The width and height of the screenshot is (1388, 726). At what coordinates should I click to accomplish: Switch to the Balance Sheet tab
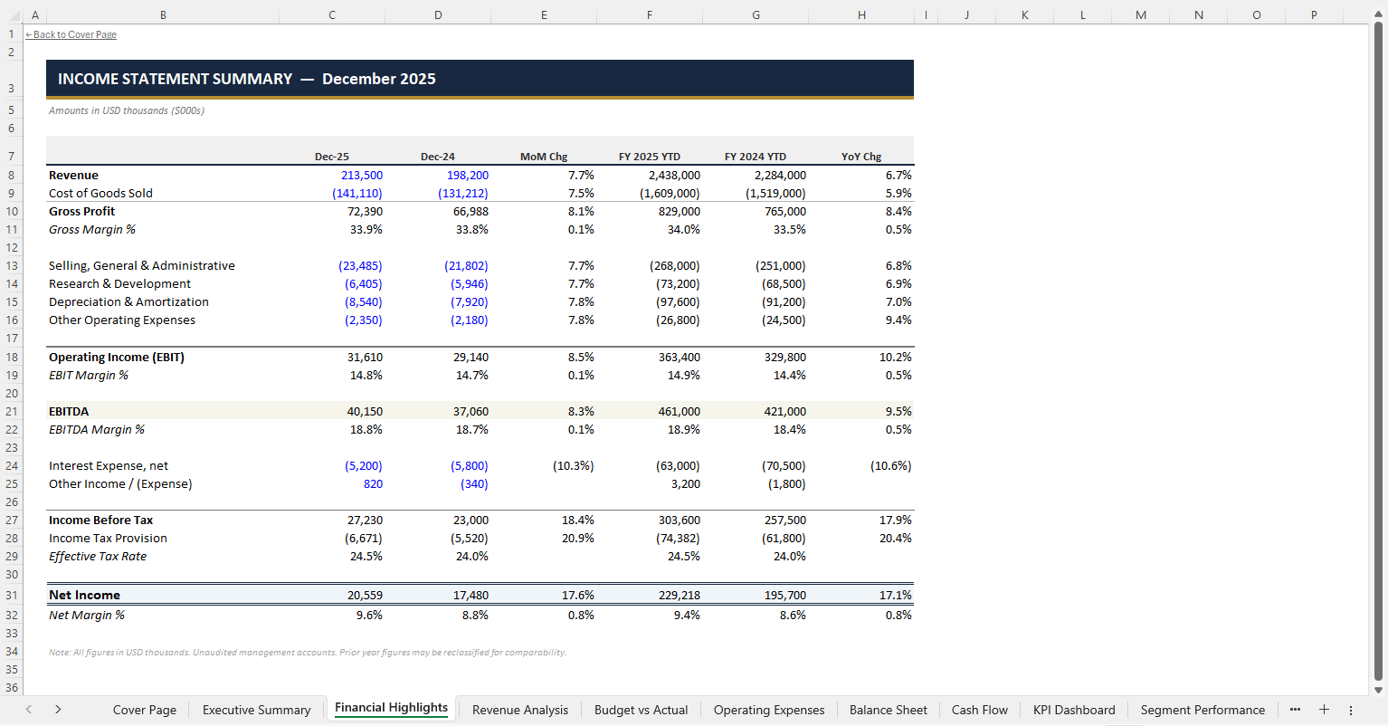(x=888, y=710)
